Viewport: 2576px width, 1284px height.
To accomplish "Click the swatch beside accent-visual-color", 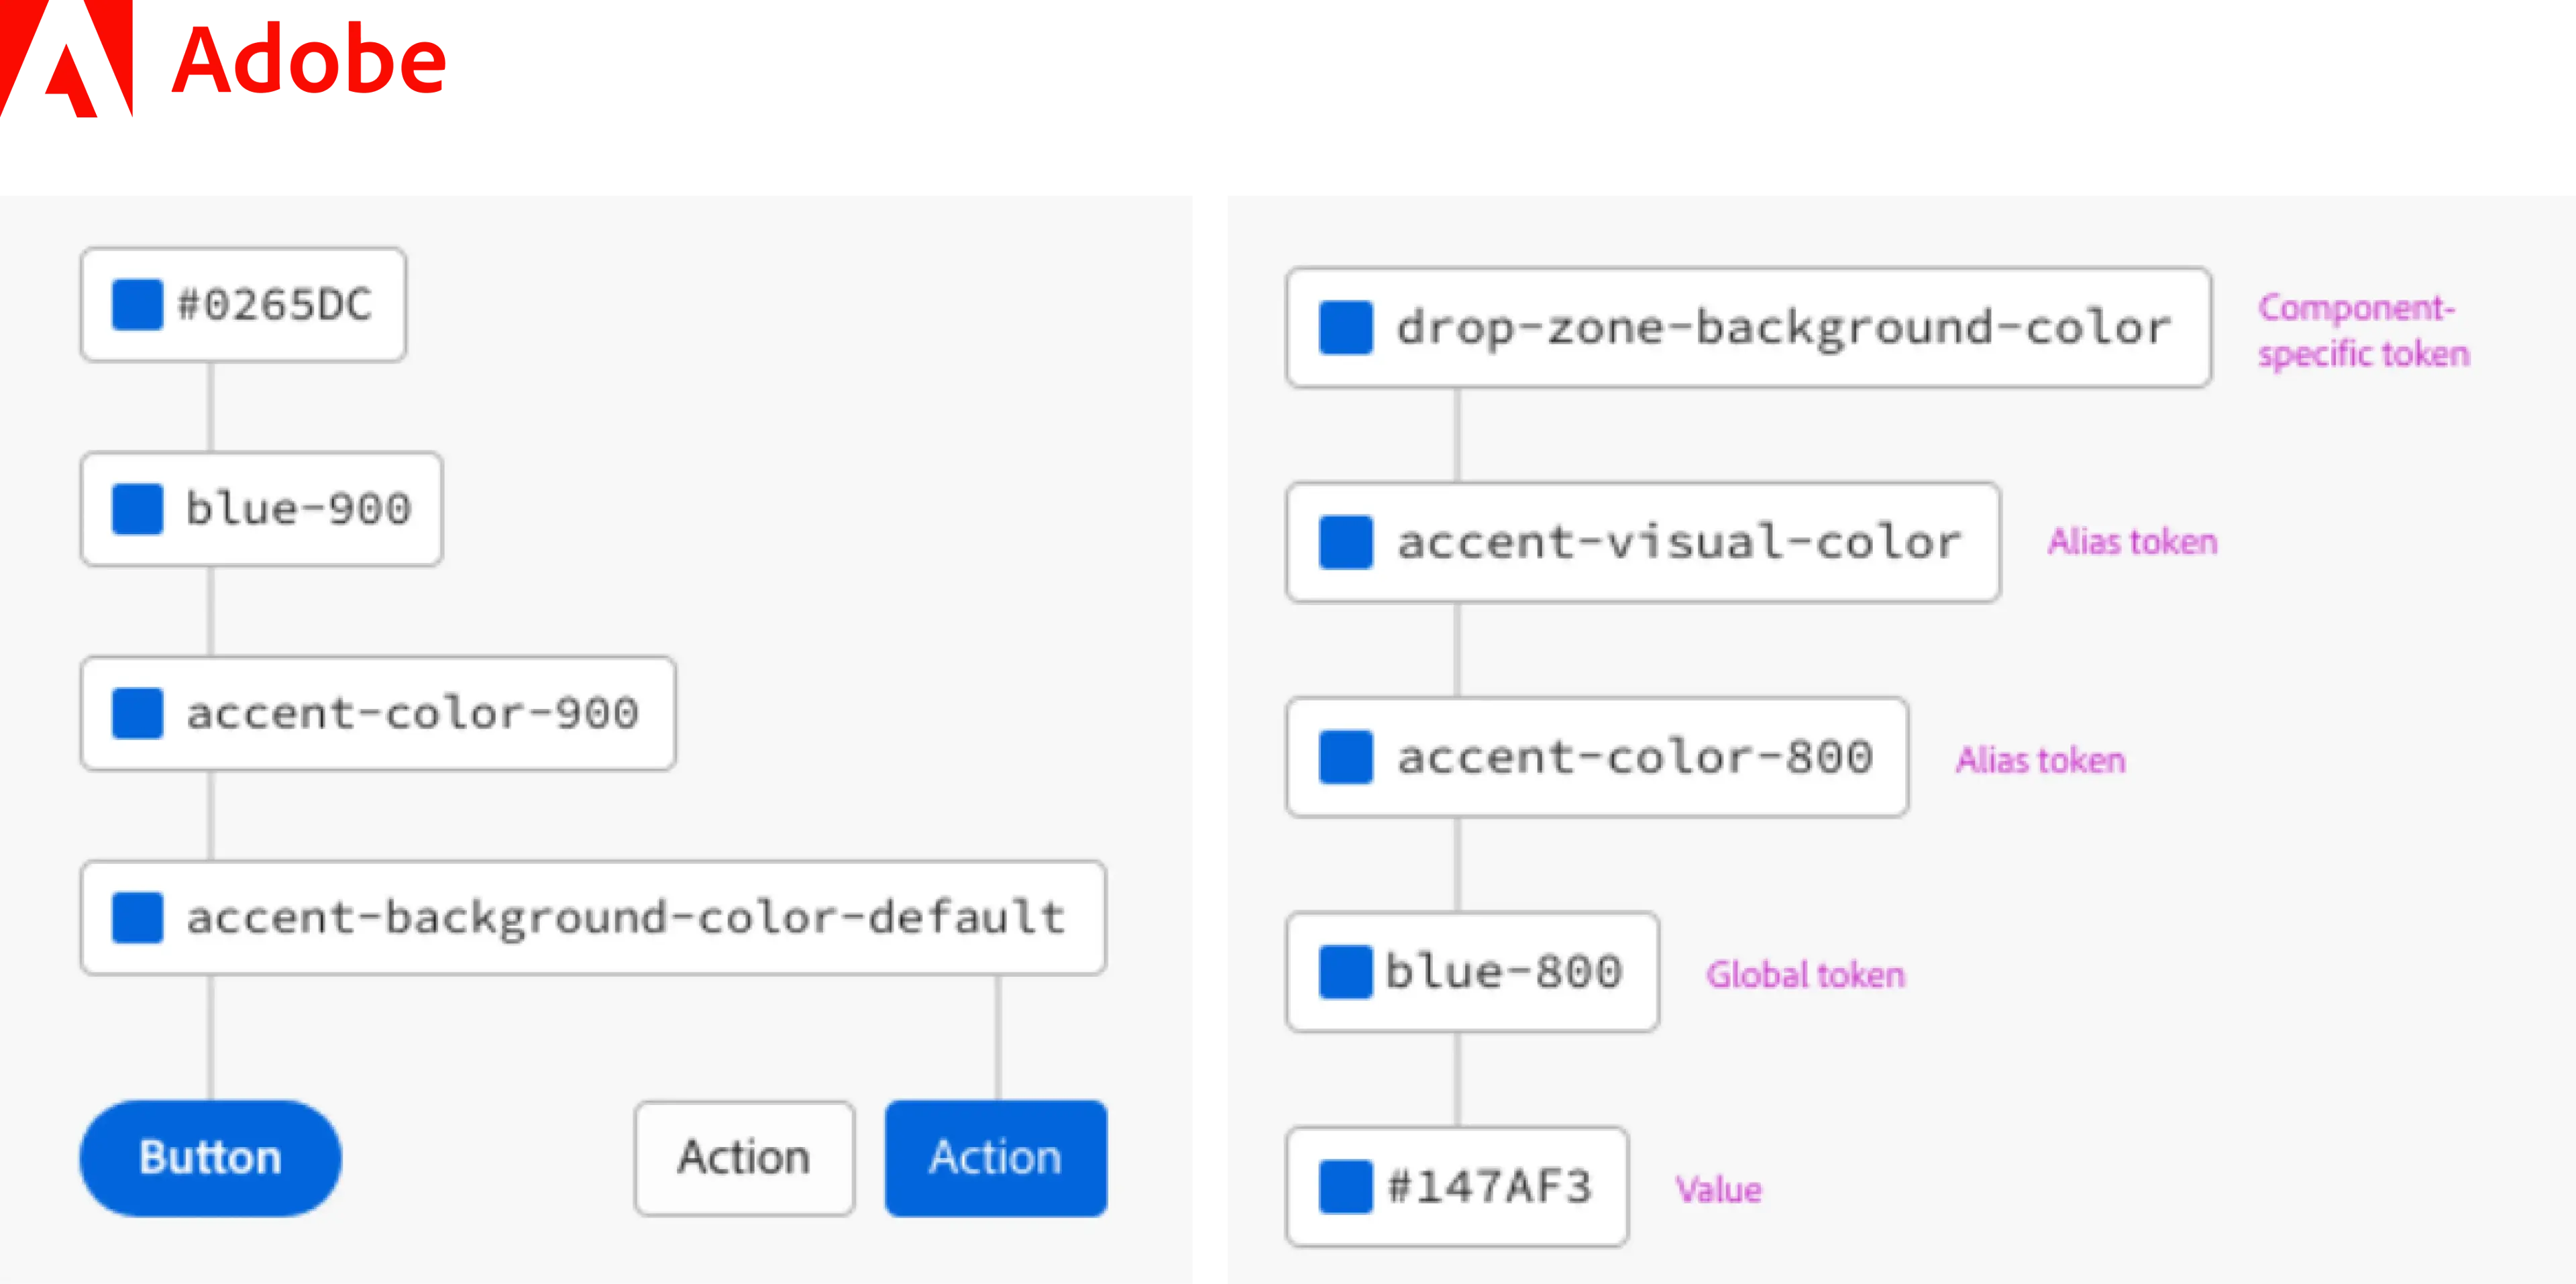I will [1345, 542].
